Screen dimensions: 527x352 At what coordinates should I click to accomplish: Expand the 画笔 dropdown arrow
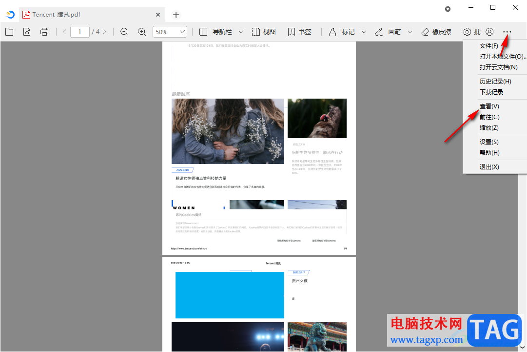coord(410,32)
